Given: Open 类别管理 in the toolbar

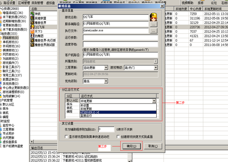Looking at the screenshot, I should [37, 3].
